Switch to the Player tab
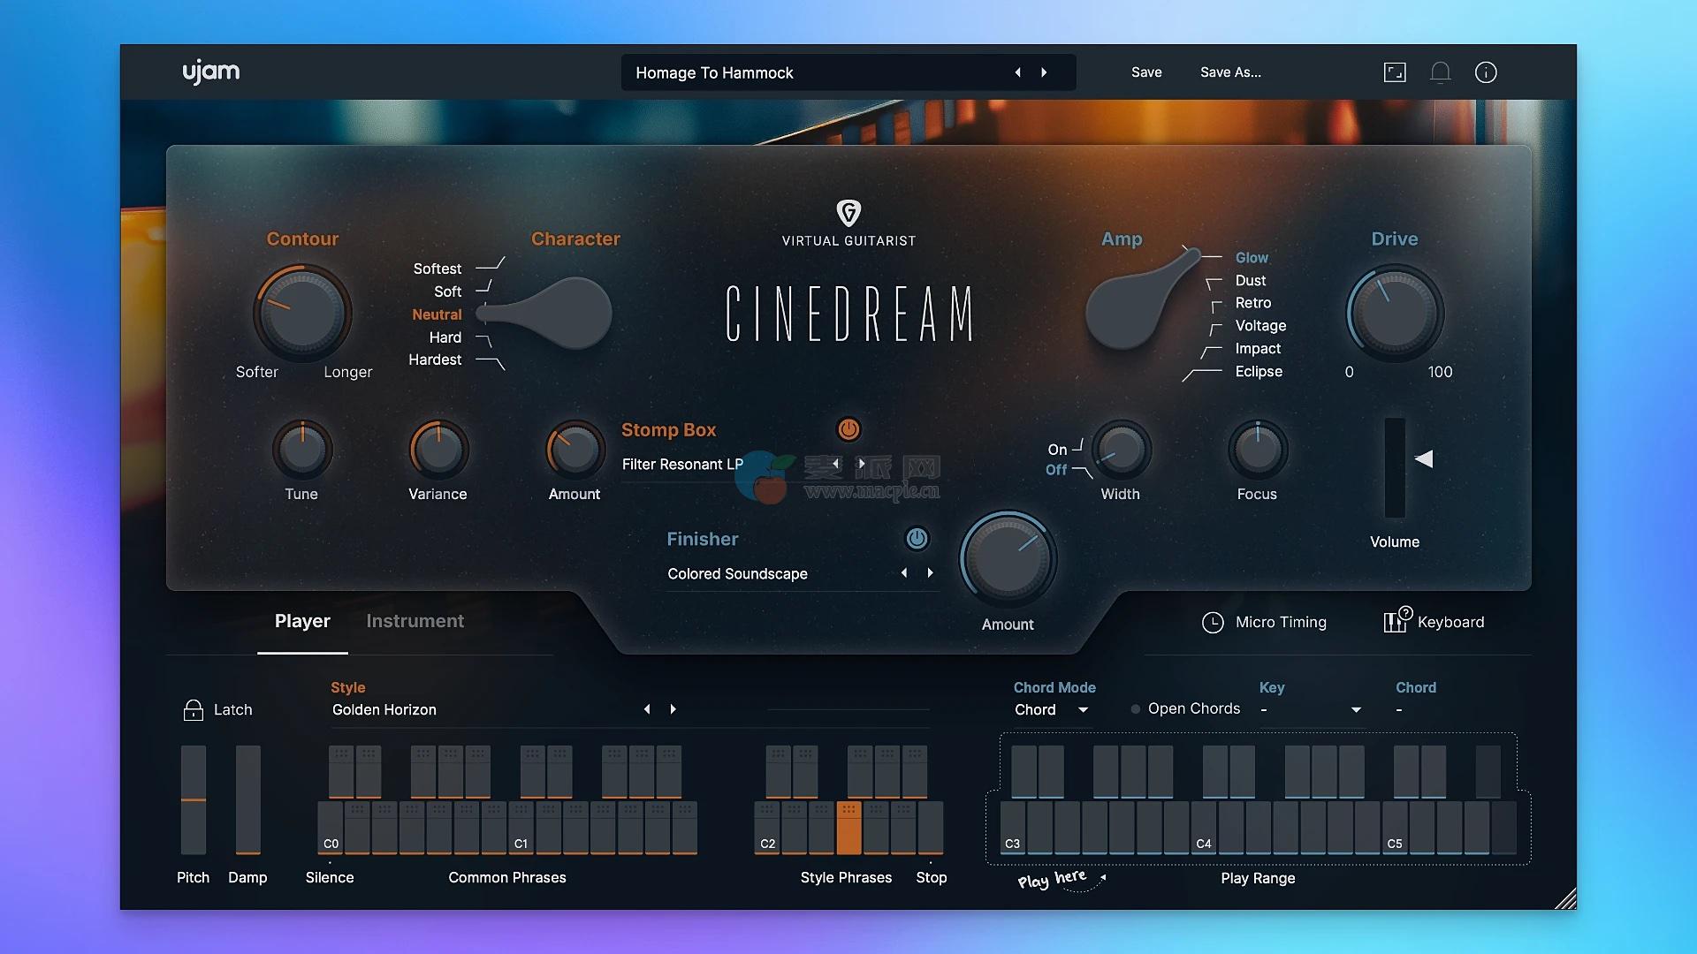 pos(302,621)
